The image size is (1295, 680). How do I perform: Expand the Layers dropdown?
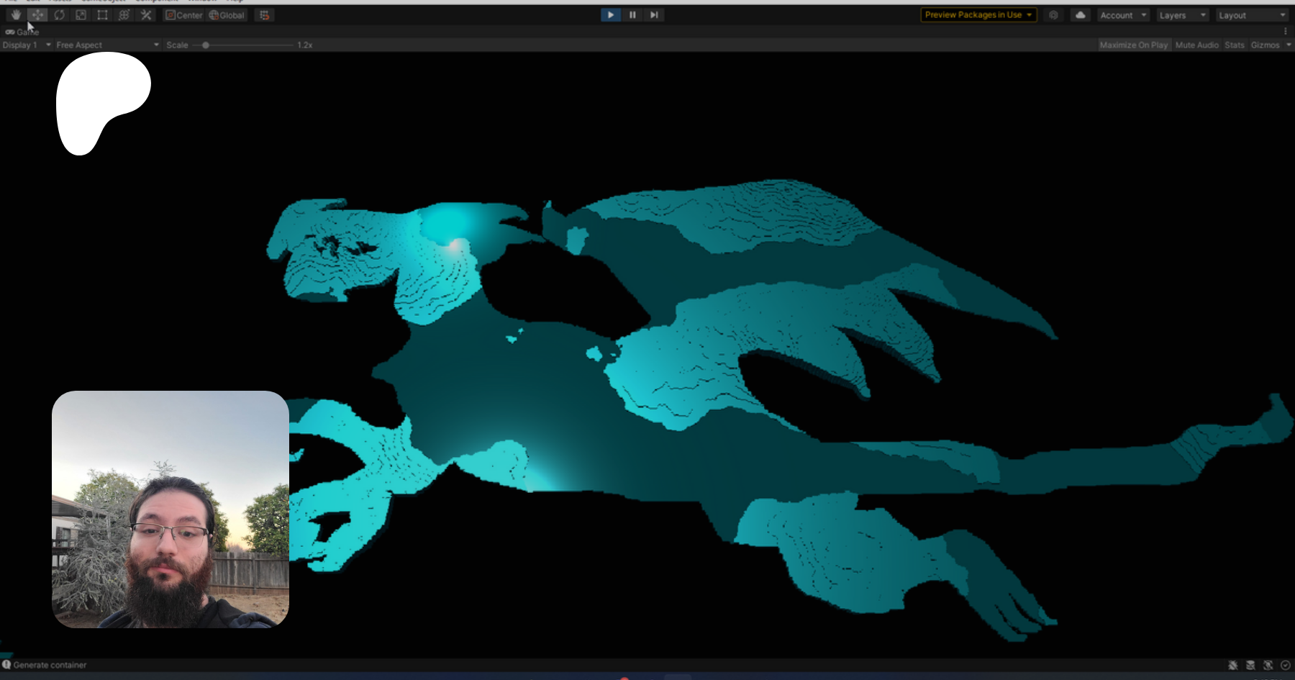coord(1182,15)
